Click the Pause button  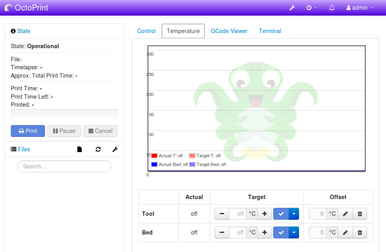tap(64, 131)
